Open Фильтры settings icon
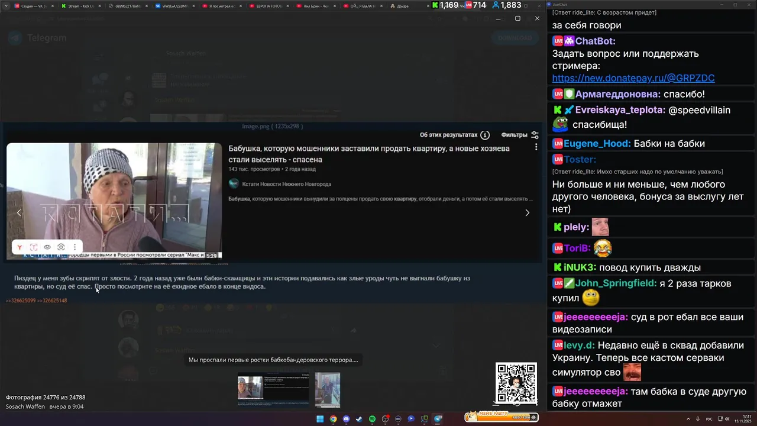The image size is (757, 426). pyautogui.click(x=535, y=135)
